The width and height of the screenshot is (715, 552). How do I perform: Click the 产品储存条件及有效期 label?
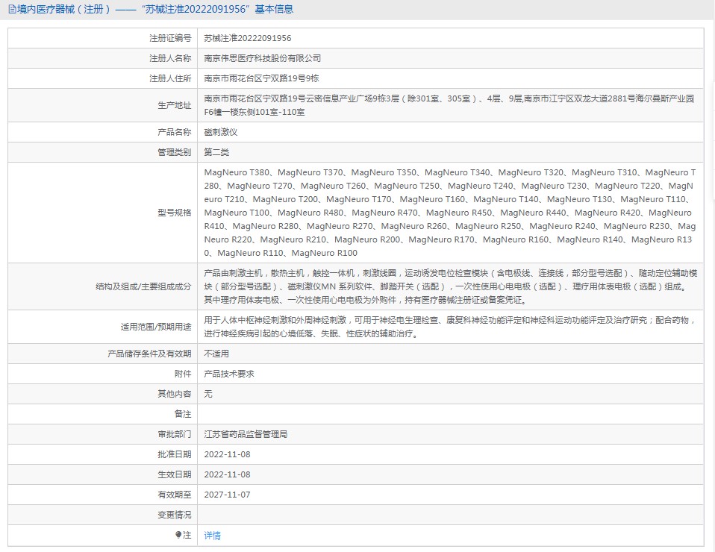[x=149, y=354]
